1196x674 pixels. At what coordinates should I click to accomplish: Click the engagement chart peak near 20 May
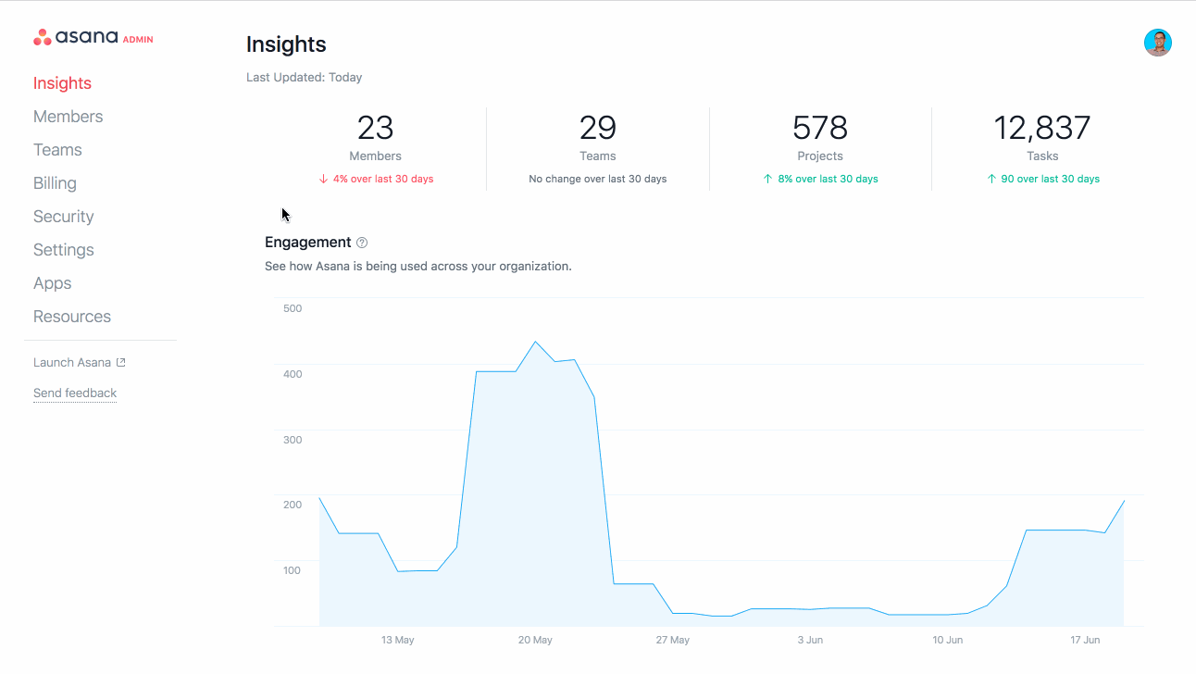coord(536,343)
